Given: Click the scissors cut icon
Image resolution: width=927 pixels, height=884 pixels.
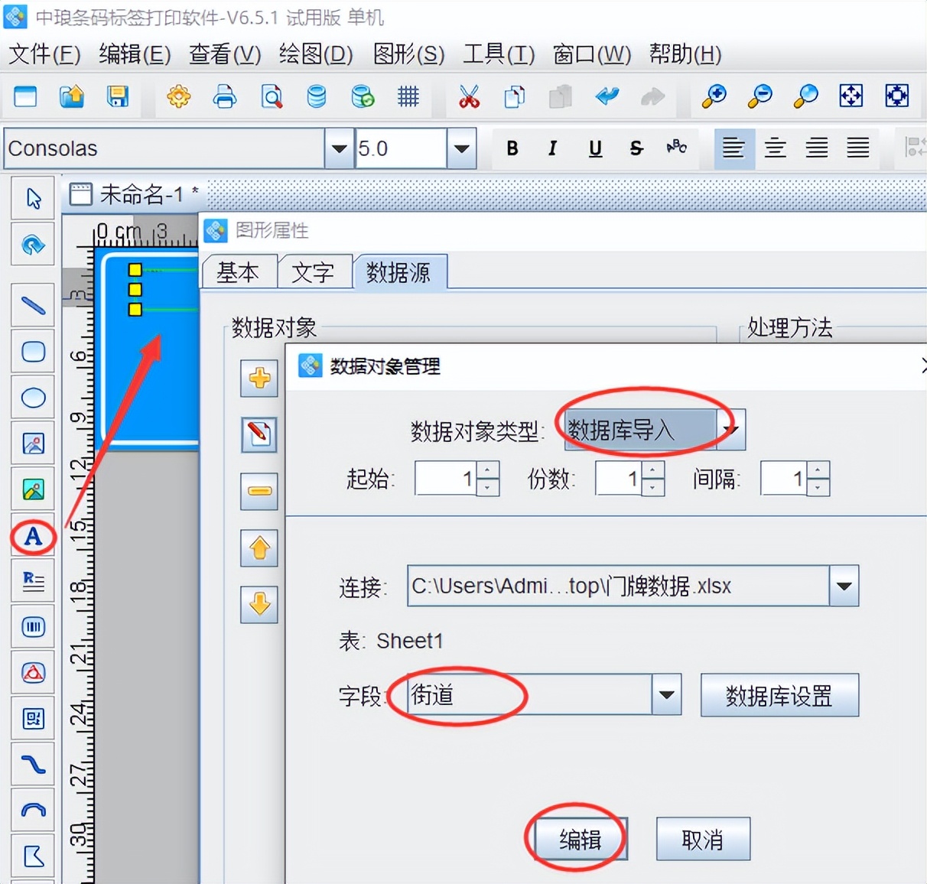Looking at the screenshot, I should pos(469,96).
